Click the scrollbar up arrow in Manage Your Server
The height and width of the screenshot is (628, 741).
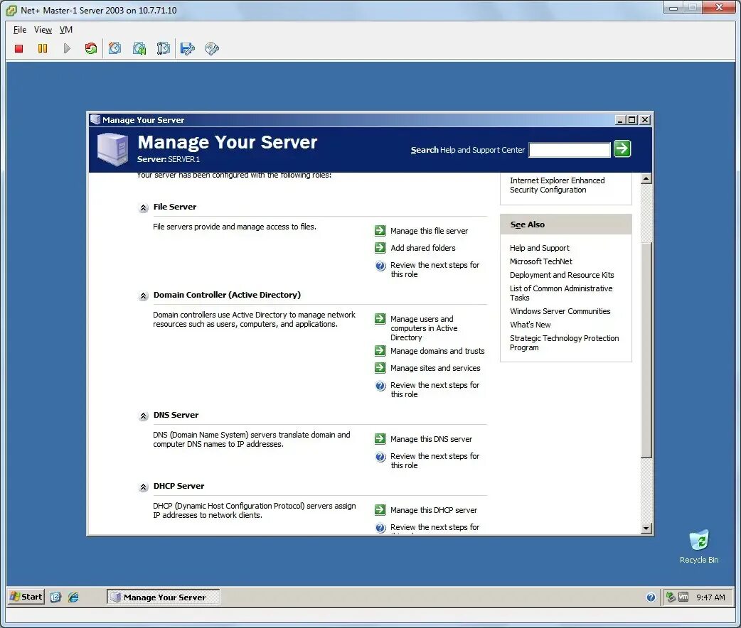[x=646, y=178]
